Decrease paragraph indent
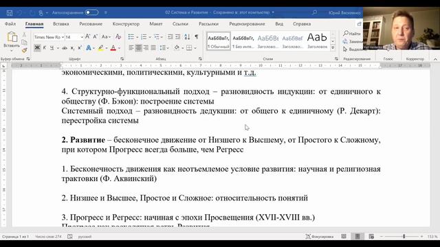The image size is (440, 247). pyautogui.click(x=170, y=36)
